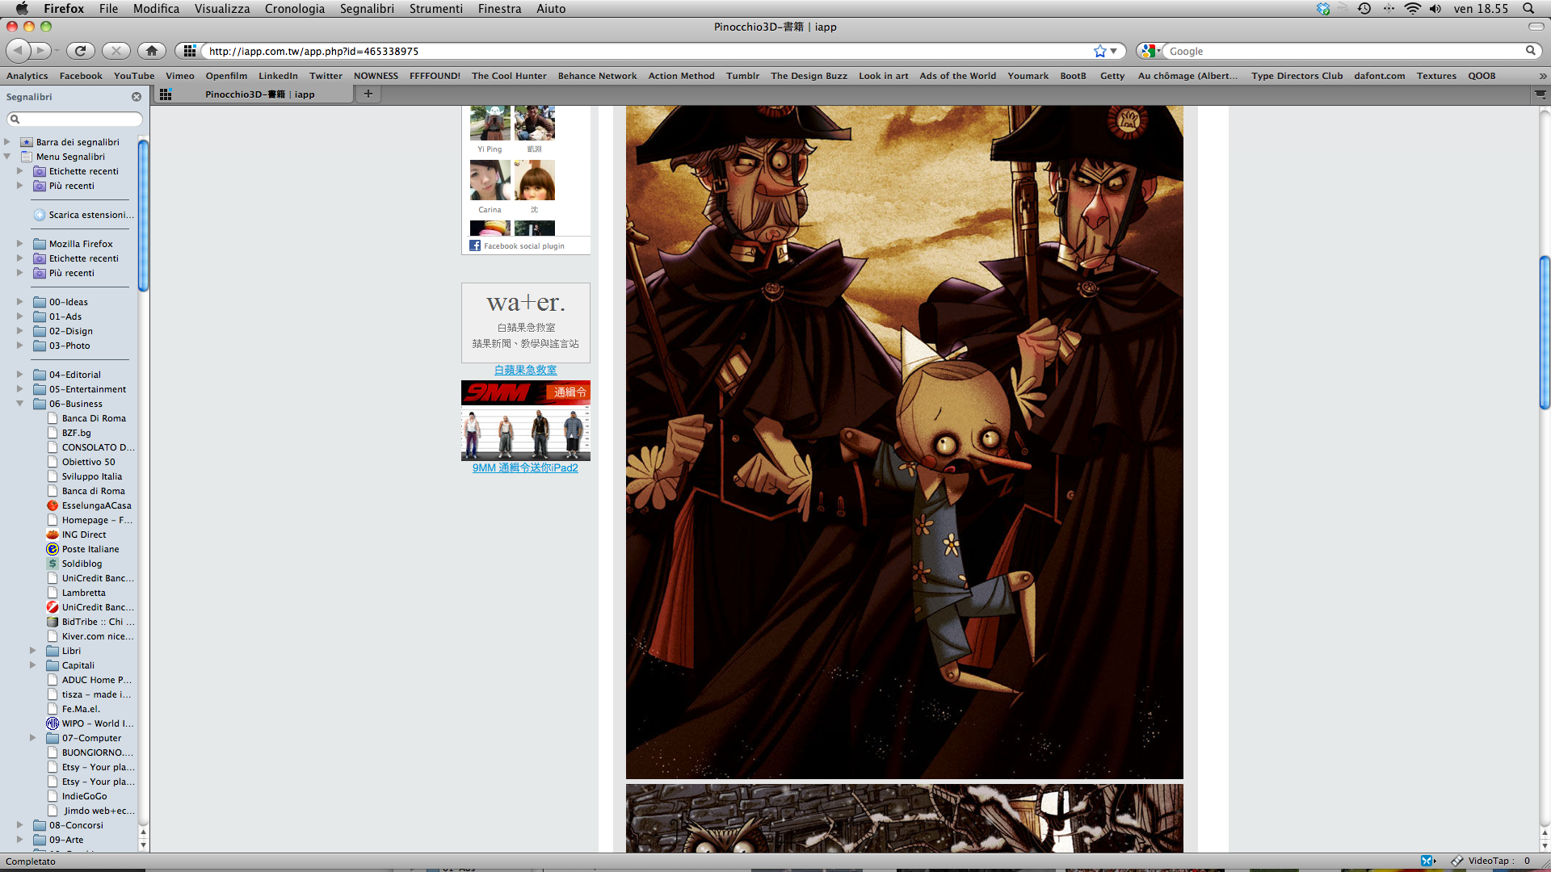Click the 9MM iPad2 promo link
Screen dimensions: 1551x872
[525, 467]
